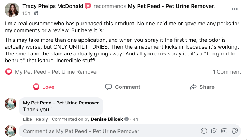This screenshot has height=140, width=247.
Task: Toggle the Love reaction button
Action: pyautogui.click(x=44, y=87)
